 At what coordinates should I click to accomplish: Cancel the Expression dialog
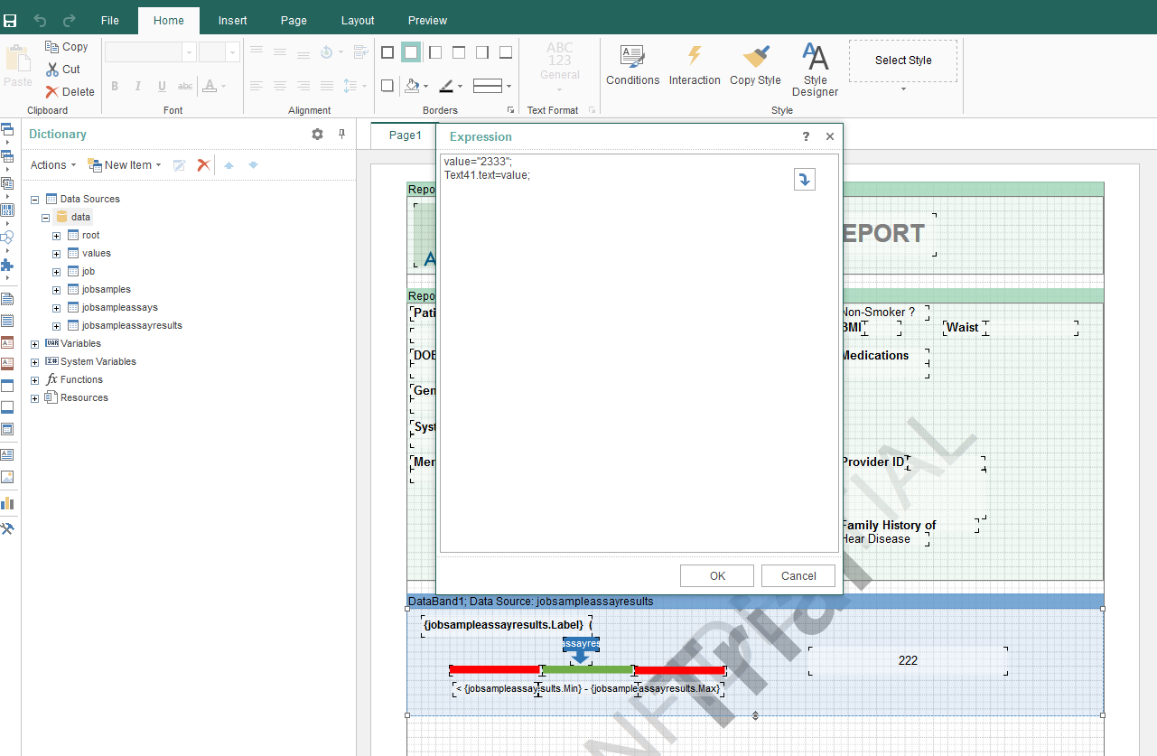[x=798, y=576]
